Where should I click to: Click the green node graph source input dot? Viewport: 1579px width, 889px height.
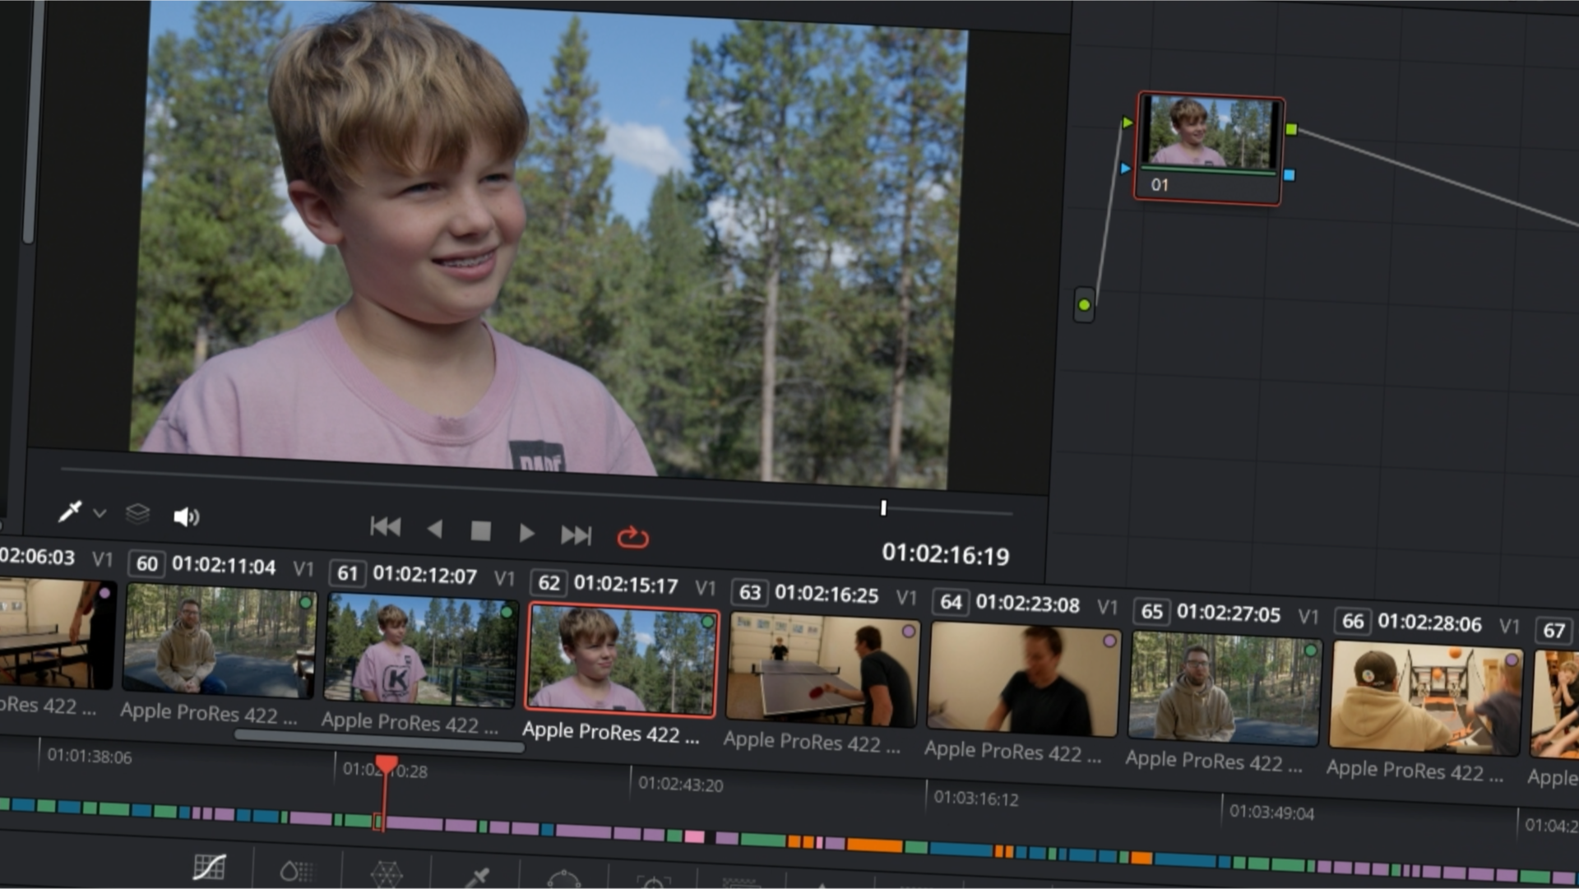coord(1084,305)
